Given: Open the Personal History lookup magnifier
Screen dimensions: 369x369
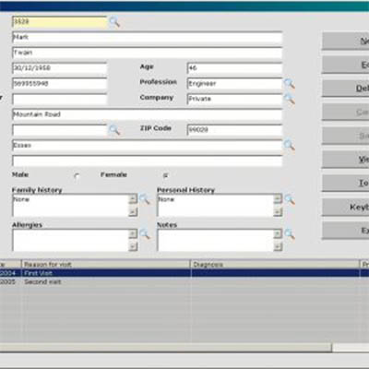Looking at the screenshot, I should (290, 199).
